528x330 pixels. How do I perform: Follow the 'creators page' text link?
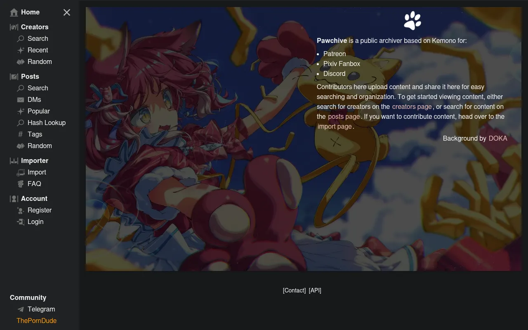tap(412, 107)
